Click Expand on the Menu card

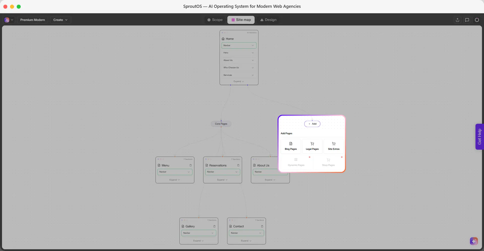(175, 180)
